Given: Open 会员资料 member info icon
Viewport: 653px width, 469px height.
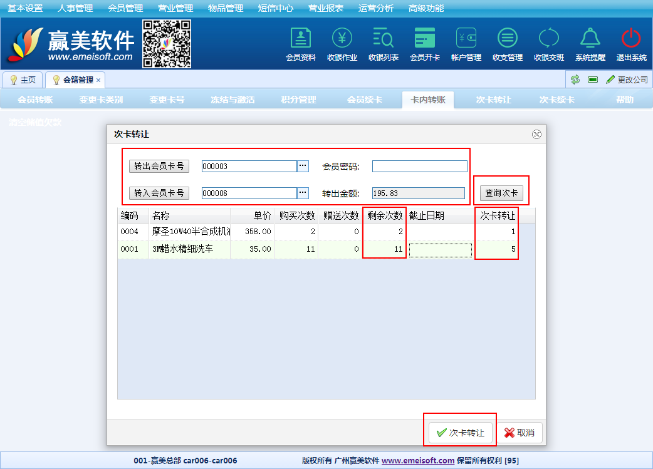Looking at the screenshot, I should [301, 39].
